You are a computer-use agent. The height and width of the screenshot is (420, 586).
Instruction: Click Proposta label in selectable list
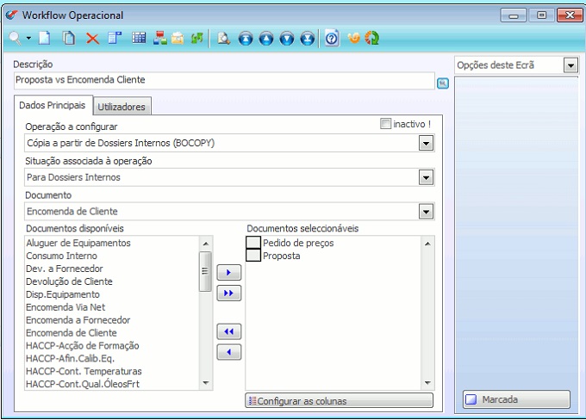tap(282, 256)
